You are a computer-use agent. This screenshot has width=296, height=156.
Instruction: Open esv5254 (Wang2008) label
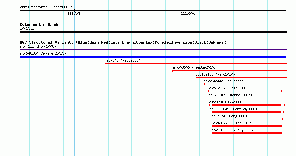[x=229, y=116]
